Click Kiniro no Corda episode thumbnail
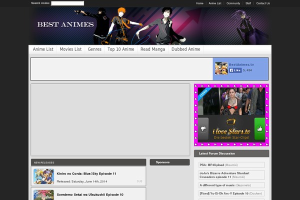The width and height of the screenshot is (300, 200). point(43,176)
